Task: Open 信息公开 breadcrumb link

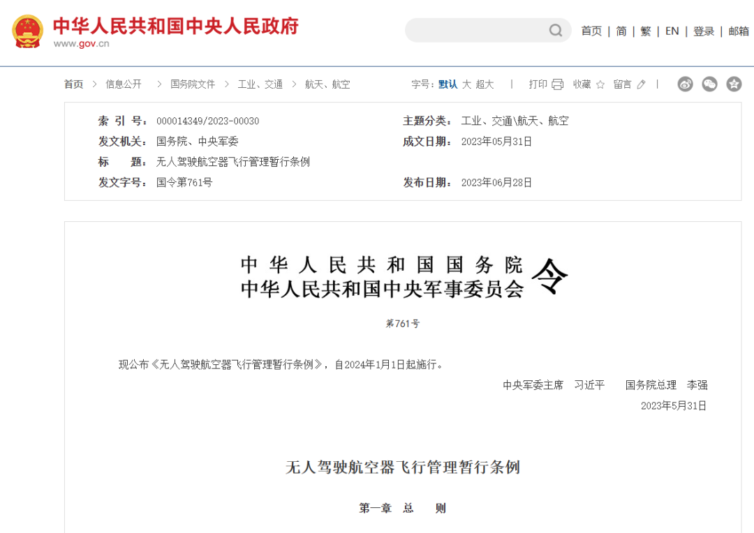Action: [124, 84]
